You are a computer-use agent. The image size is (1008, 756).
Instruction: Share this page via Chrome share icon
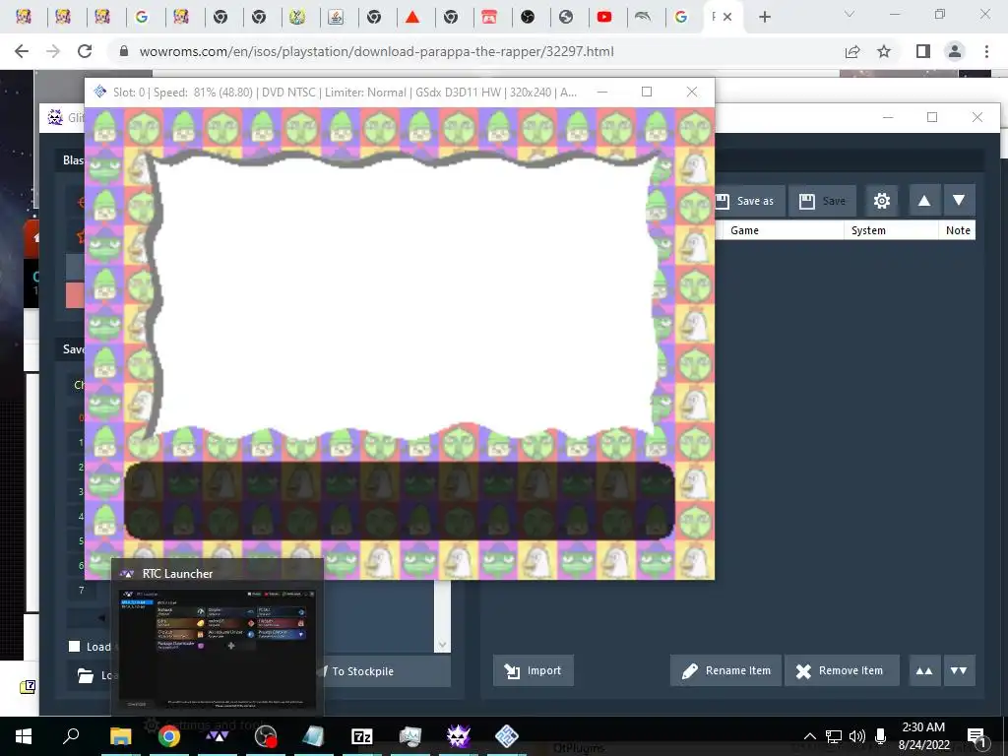[852, 51]
